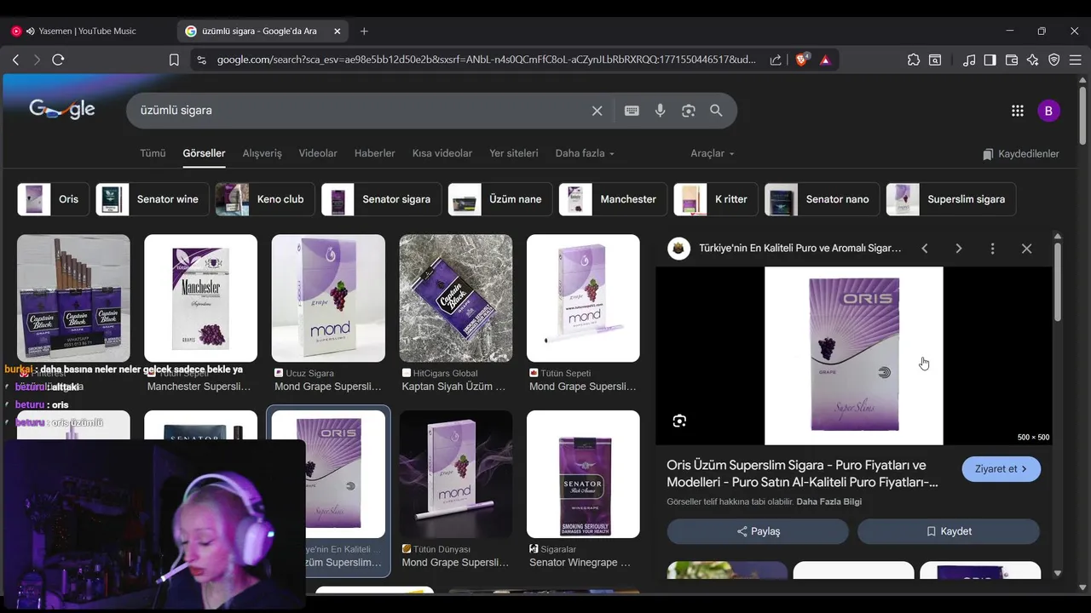The image size is (1091, 613).
Task: Switch to the Videolar tab
Action: tap(318, 153)
